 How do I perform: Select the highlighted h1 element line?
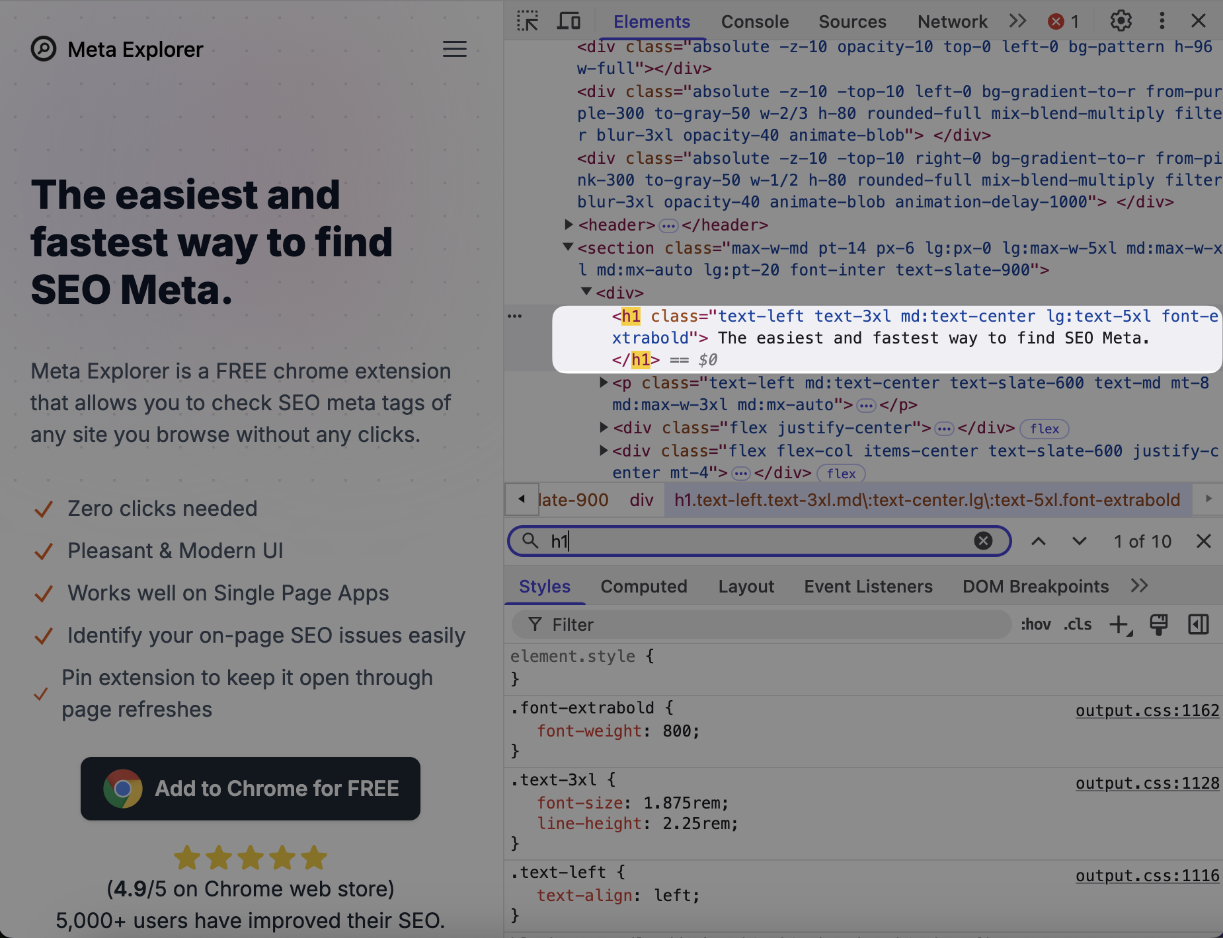[887, 338]
